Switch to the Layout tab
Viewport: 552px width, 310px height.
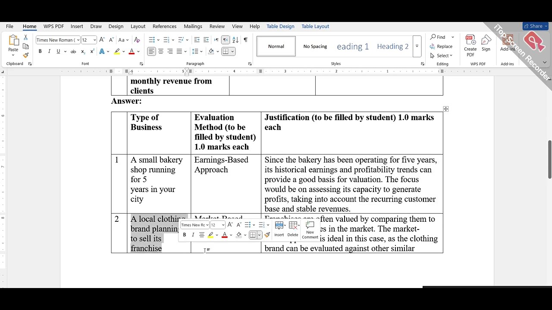click(138, 26)
